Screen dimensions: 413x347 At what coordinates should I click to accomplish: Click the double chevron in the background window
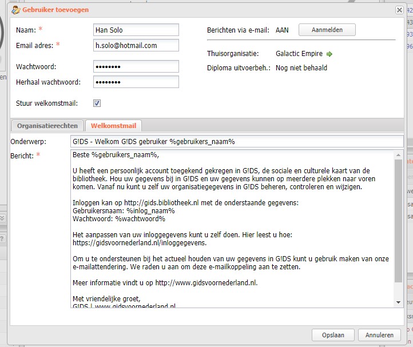(2, 218)
